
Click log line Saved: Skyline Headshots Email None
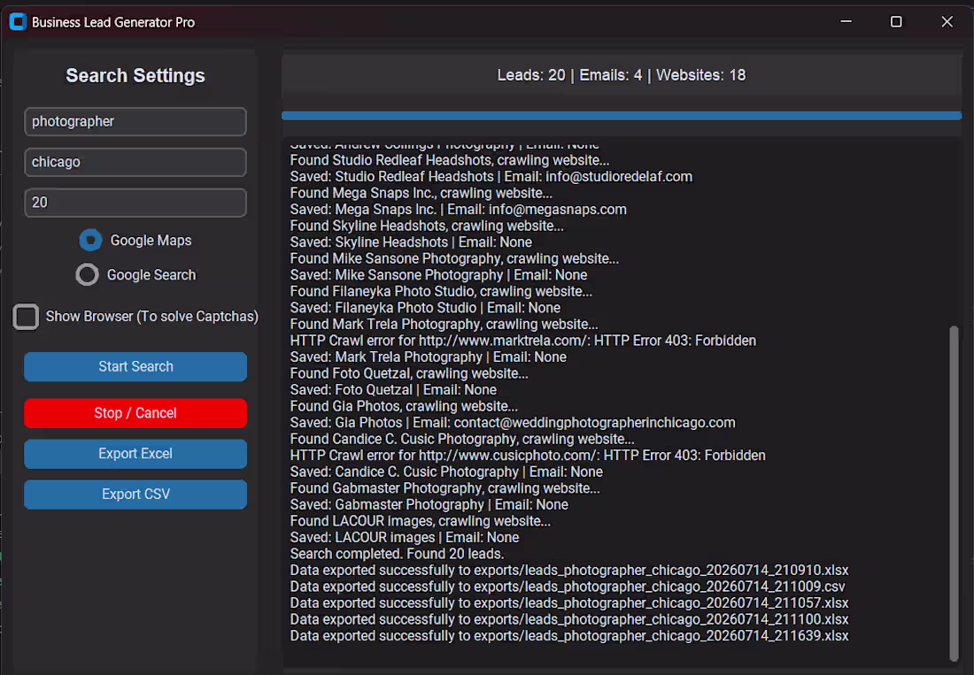[x=411, y=242]
